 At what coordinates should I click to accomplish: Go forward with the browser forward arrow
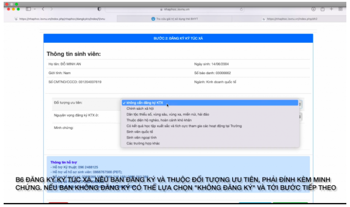pyautogui.click(x=52, y=9)
